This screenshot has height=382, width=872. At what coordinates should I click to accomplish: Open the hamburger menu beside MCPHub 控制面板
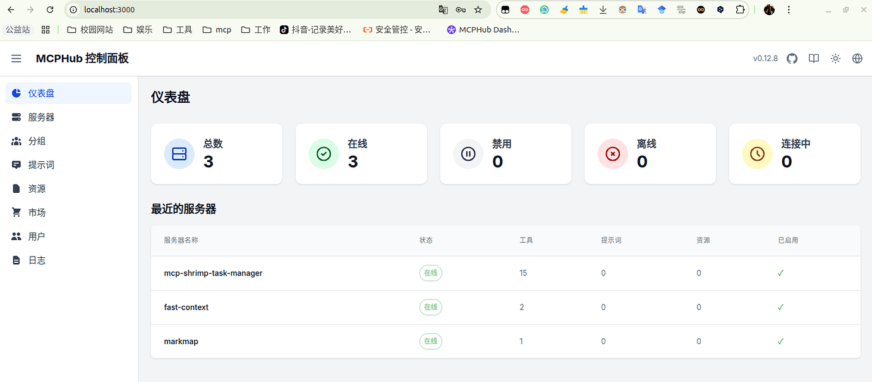coord(16,59)
